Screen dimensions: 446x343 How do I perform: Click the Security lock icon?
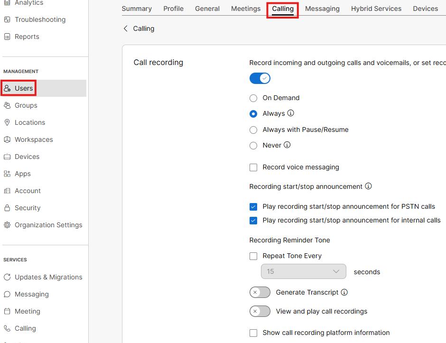point(7,208)
